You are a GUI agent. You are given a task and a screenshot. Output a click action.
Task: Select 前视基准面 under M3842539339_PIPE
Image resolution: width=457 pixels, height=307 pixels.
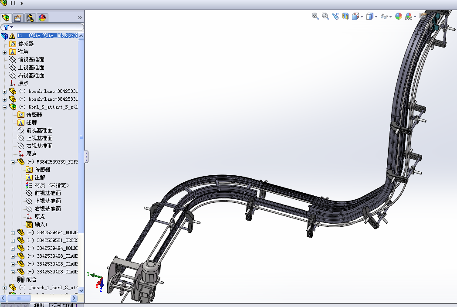pyautogui.click(x=47, y=193)
